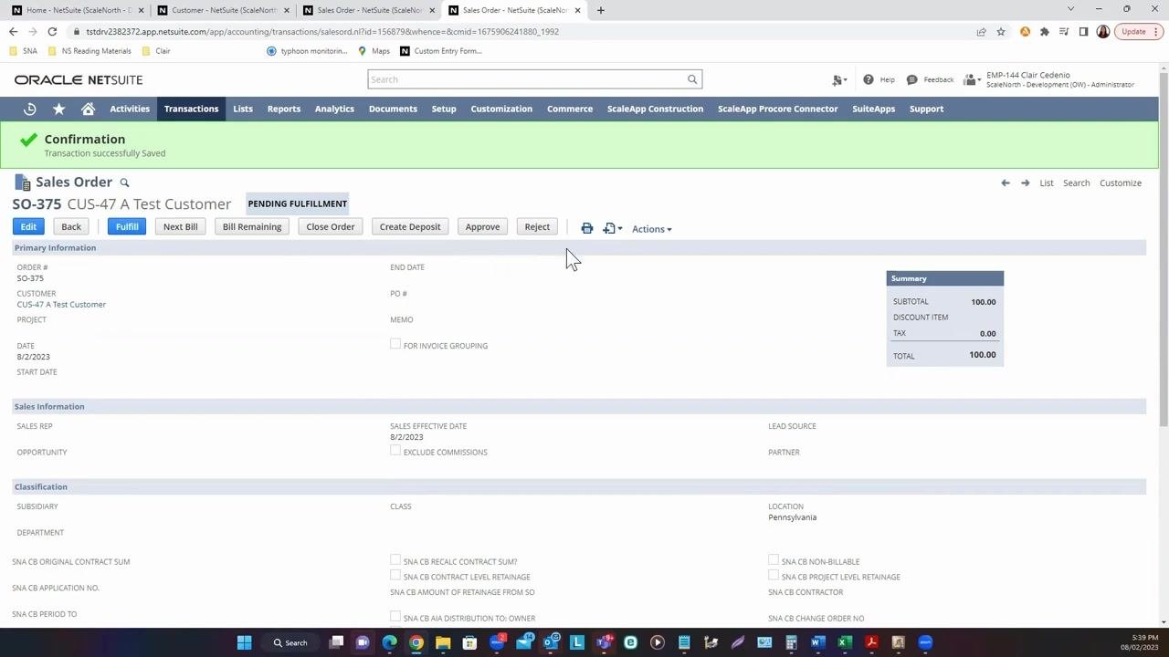Open Excel from the taskbar
This screenshot has width=1169, height=657.
point(845,642)
